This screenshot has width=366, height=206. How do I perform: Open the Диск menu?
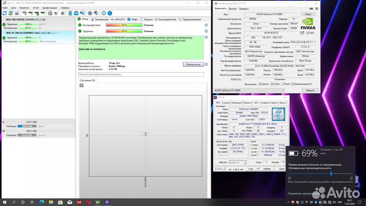coord(14,8)
